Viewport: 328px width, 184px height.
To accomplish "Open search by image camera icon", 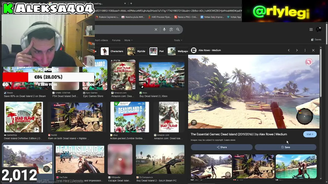I will [x=171, y=29].
